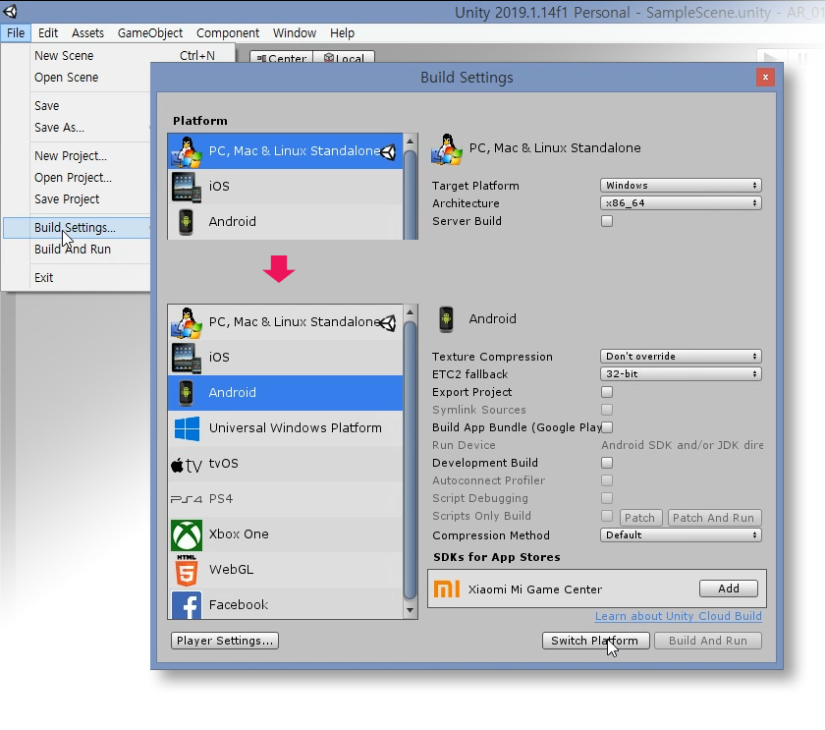
Task: Toggle the Symlink Sources checkbox
Action: coord(607,410)
